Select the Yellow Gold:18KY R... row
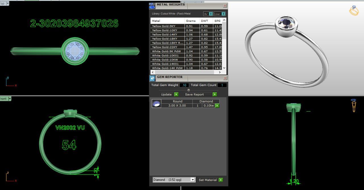The image size is (364, 190). 186,43
